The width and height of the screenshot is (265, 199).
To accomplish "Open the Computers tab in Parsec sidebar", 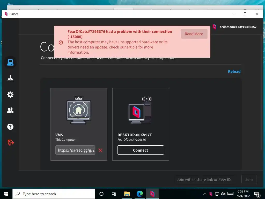I will tap(10, 62).
